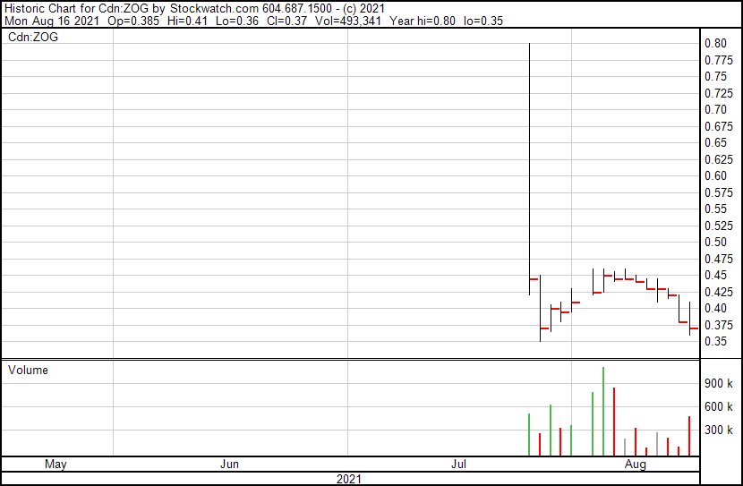743x486 pixels.
Task: Click the 'May' month label
Action: click(x=56, y=465)
